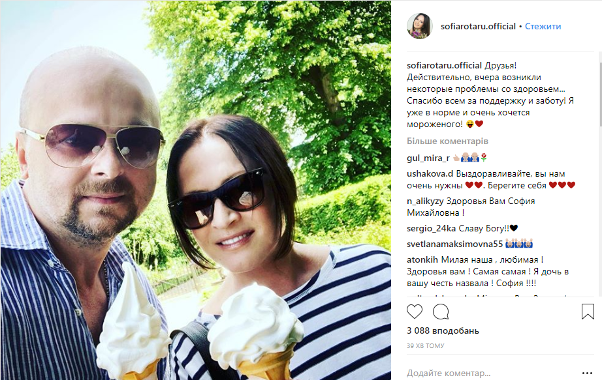The width and height of the screenshot is (602, 380).
Task: Open the 39 хв тому timestamp link
Action: (426, 345)
